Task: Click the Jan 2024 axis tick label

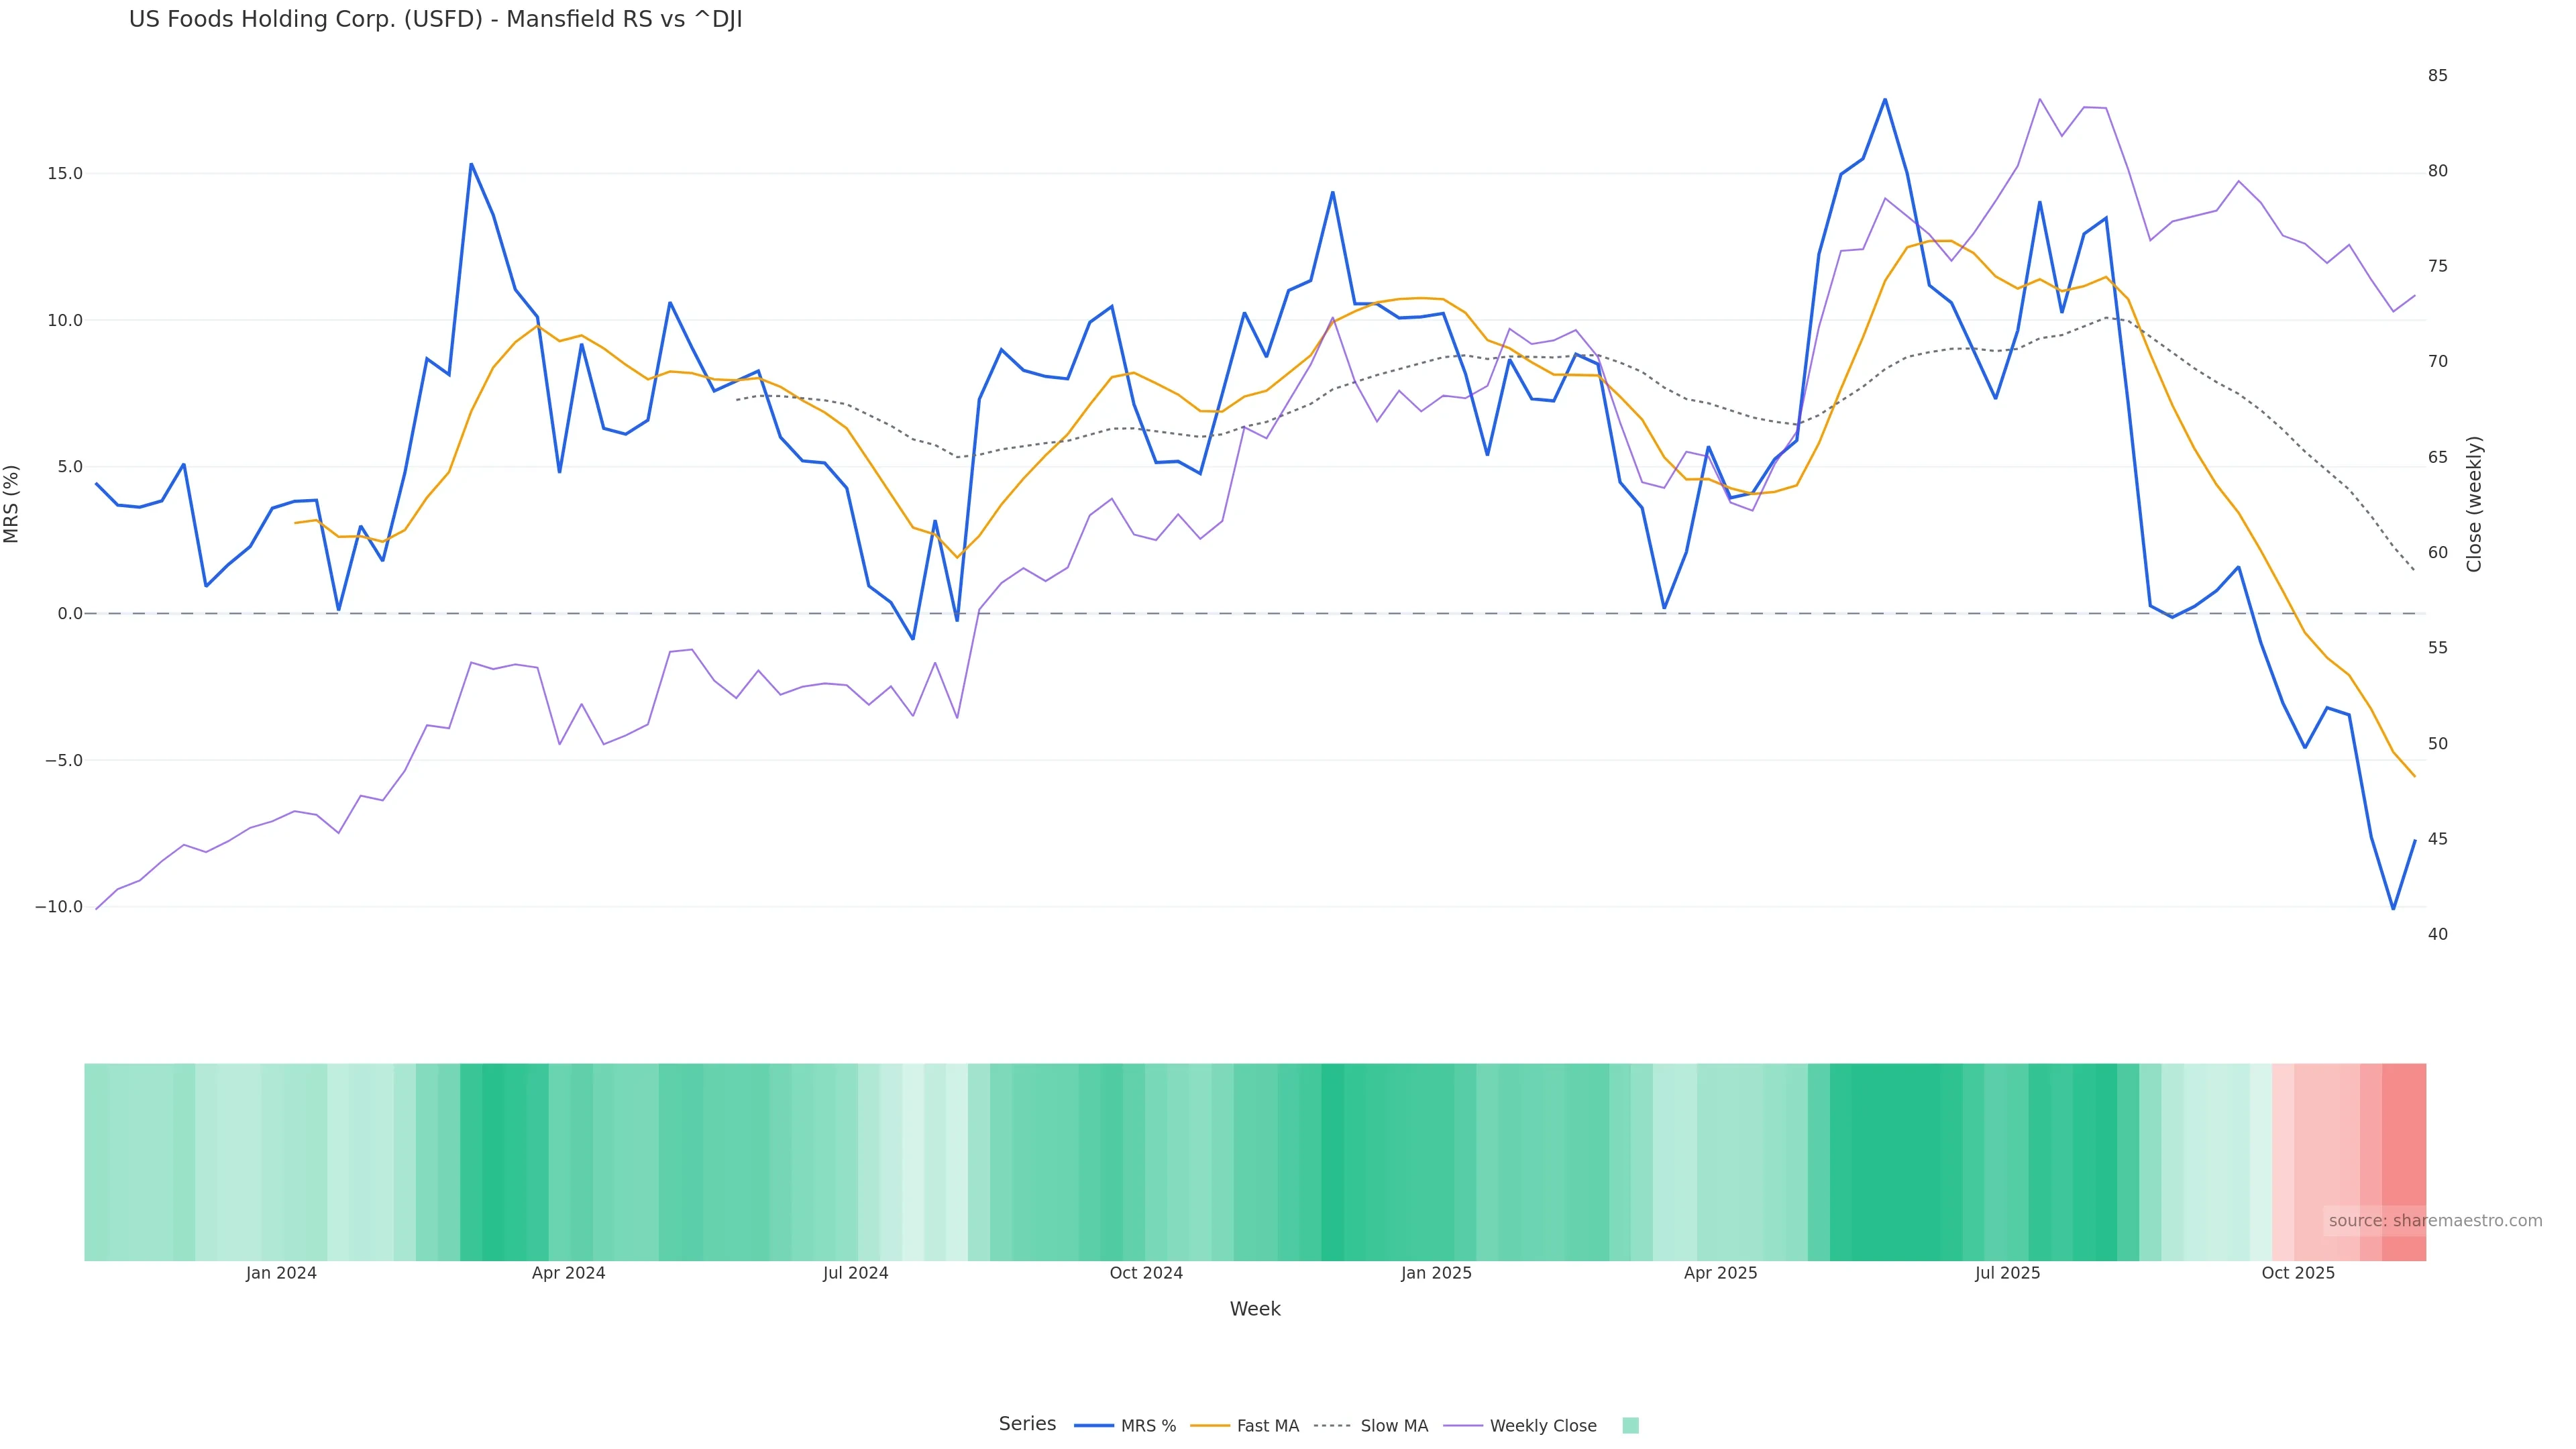Action: 281,1273
